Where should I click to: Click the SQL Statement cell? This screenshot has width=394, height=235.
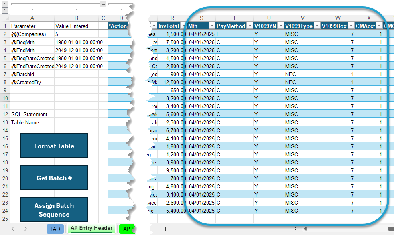32,114
